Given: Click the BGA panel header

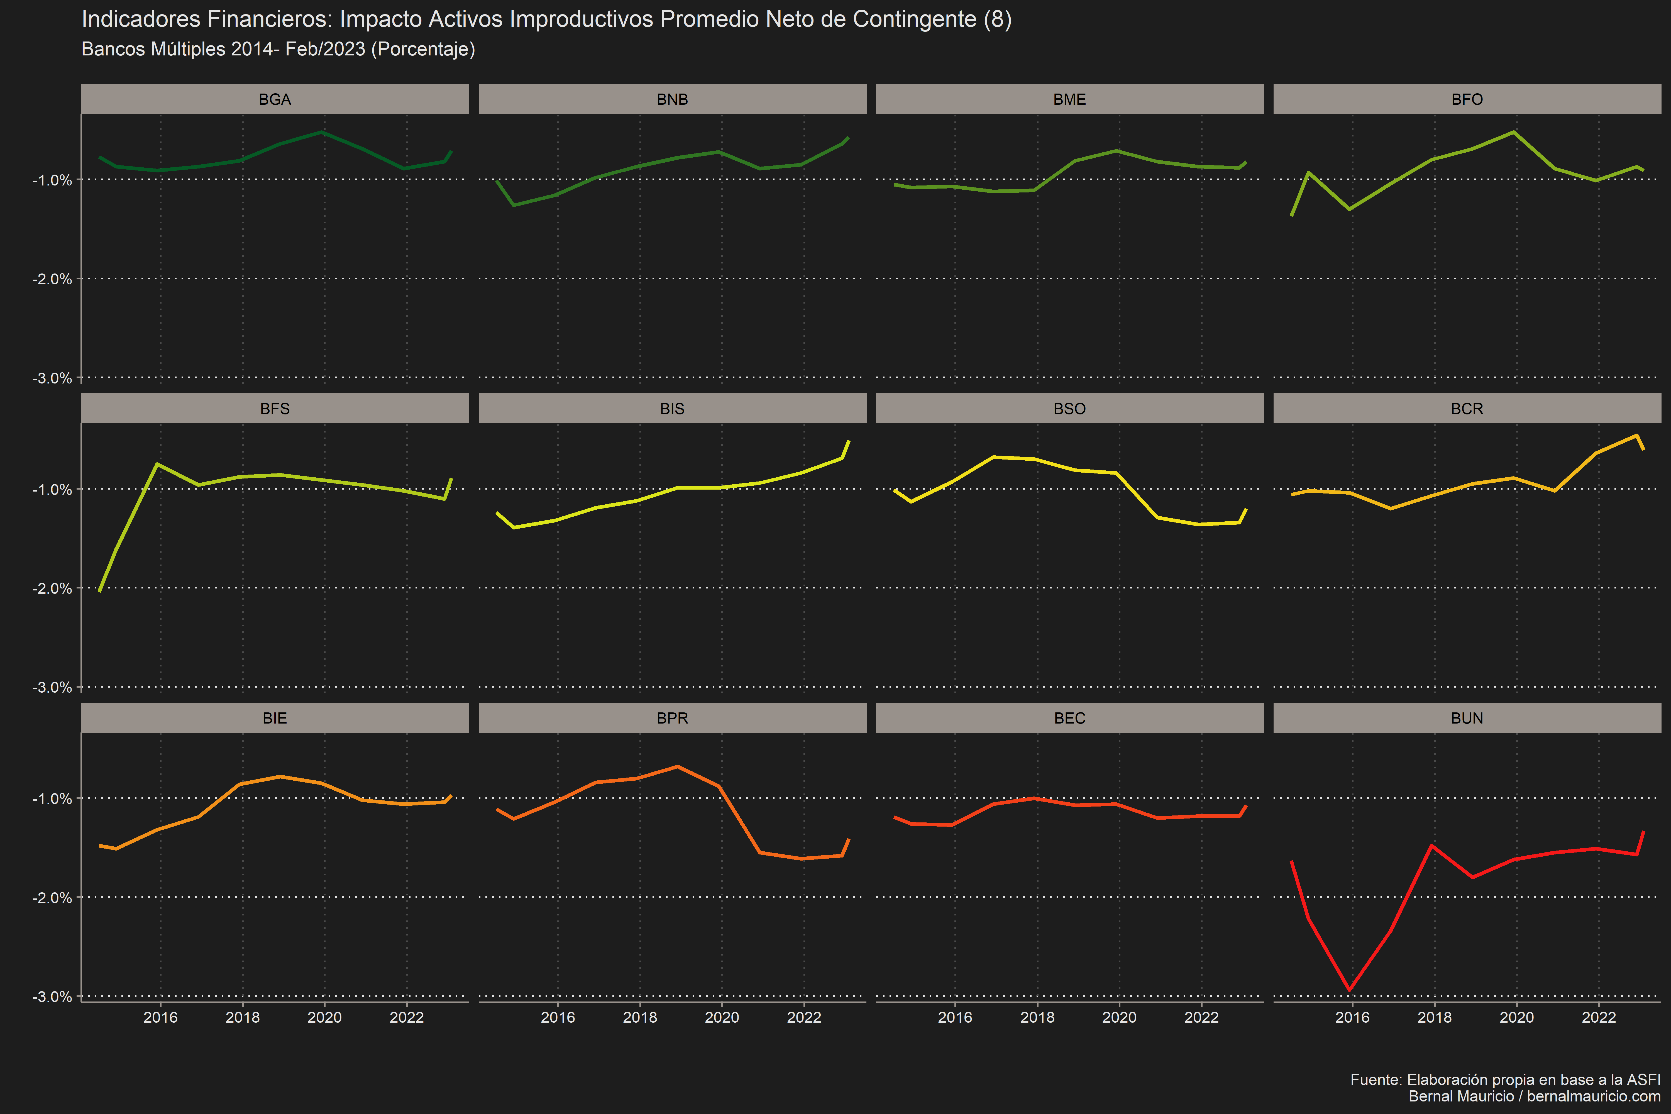Looking at the screenshot, I should tap(275, 99).
